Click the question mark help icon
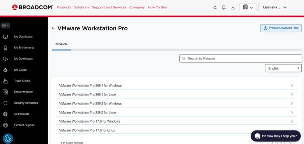Viewport: 304px width, 144px height. [x=265, y=28]
